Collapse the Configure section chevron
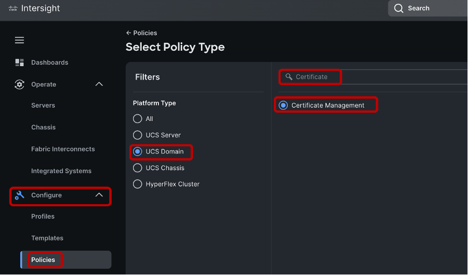This screenshot has height=275, width=468. click(x=99, y=195)
